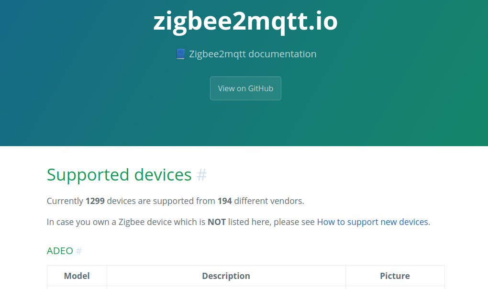Click the word "Currently" in the first paragraph
The height and width of the screenshot is (289, 488).
65,201
